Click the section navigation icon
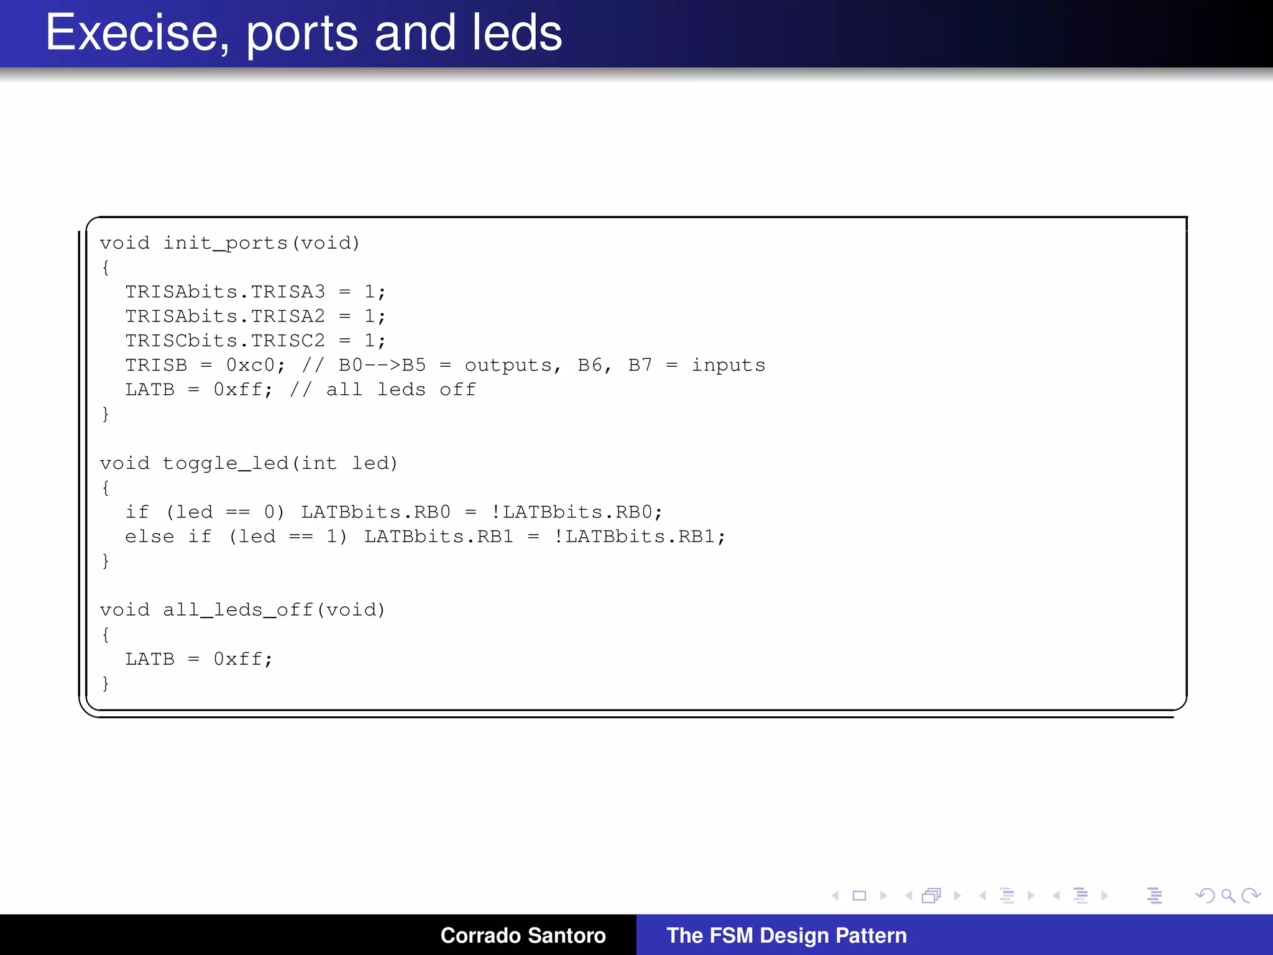Image resolution: width=1273 pixels, height=955 pixels. click(1081, 896)
